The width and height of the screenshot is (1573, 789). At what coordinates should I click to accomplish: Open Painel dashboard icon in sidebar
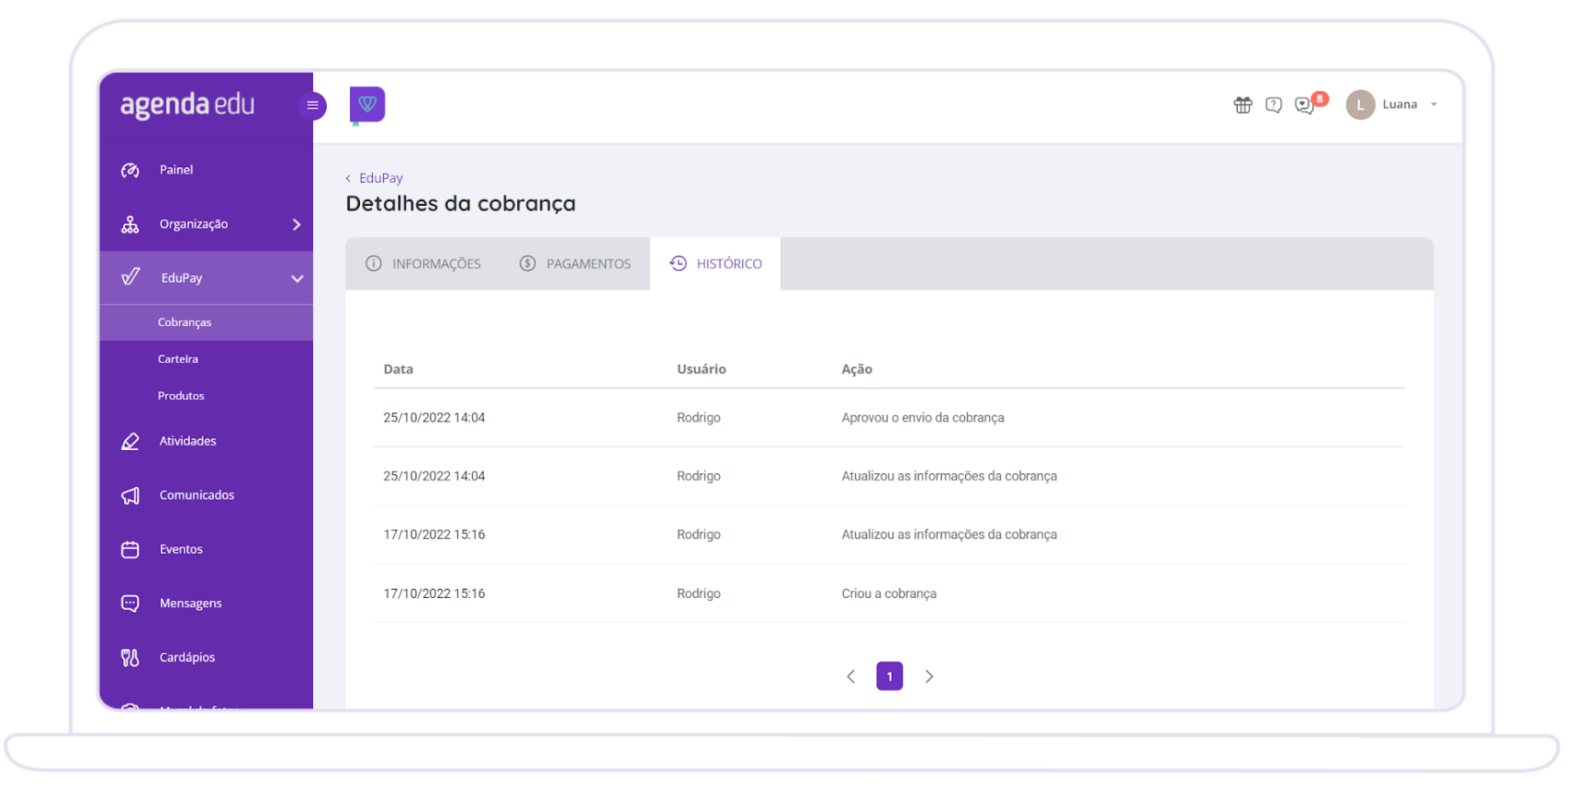130,170
